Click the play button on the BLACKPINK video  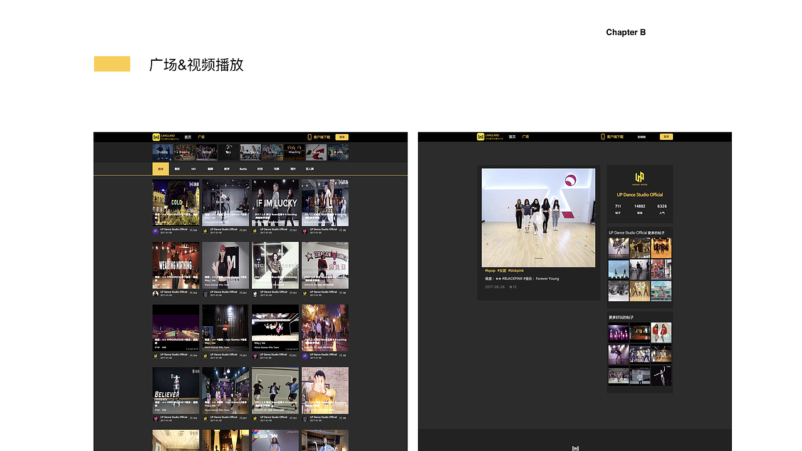pyautogui.click(x=538, y=218)
